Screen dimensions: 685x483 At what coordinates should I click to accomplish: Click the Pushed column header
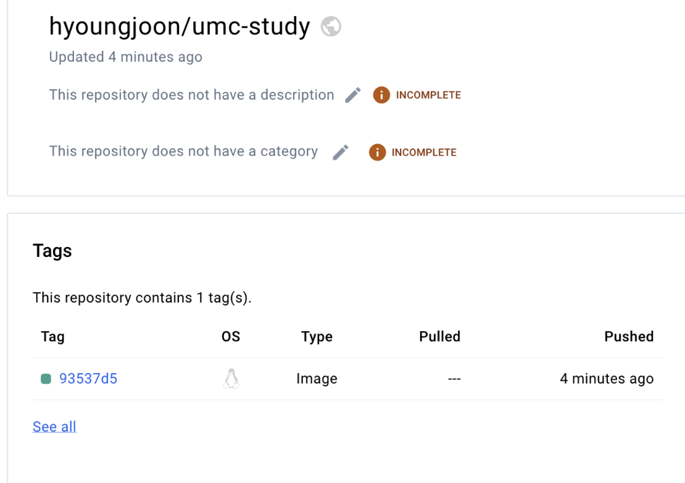point(629,337)
